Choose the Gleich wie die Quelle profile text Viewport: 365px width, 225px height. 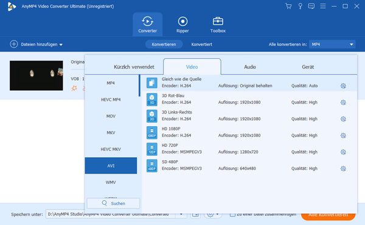click(x=181, y=79)
